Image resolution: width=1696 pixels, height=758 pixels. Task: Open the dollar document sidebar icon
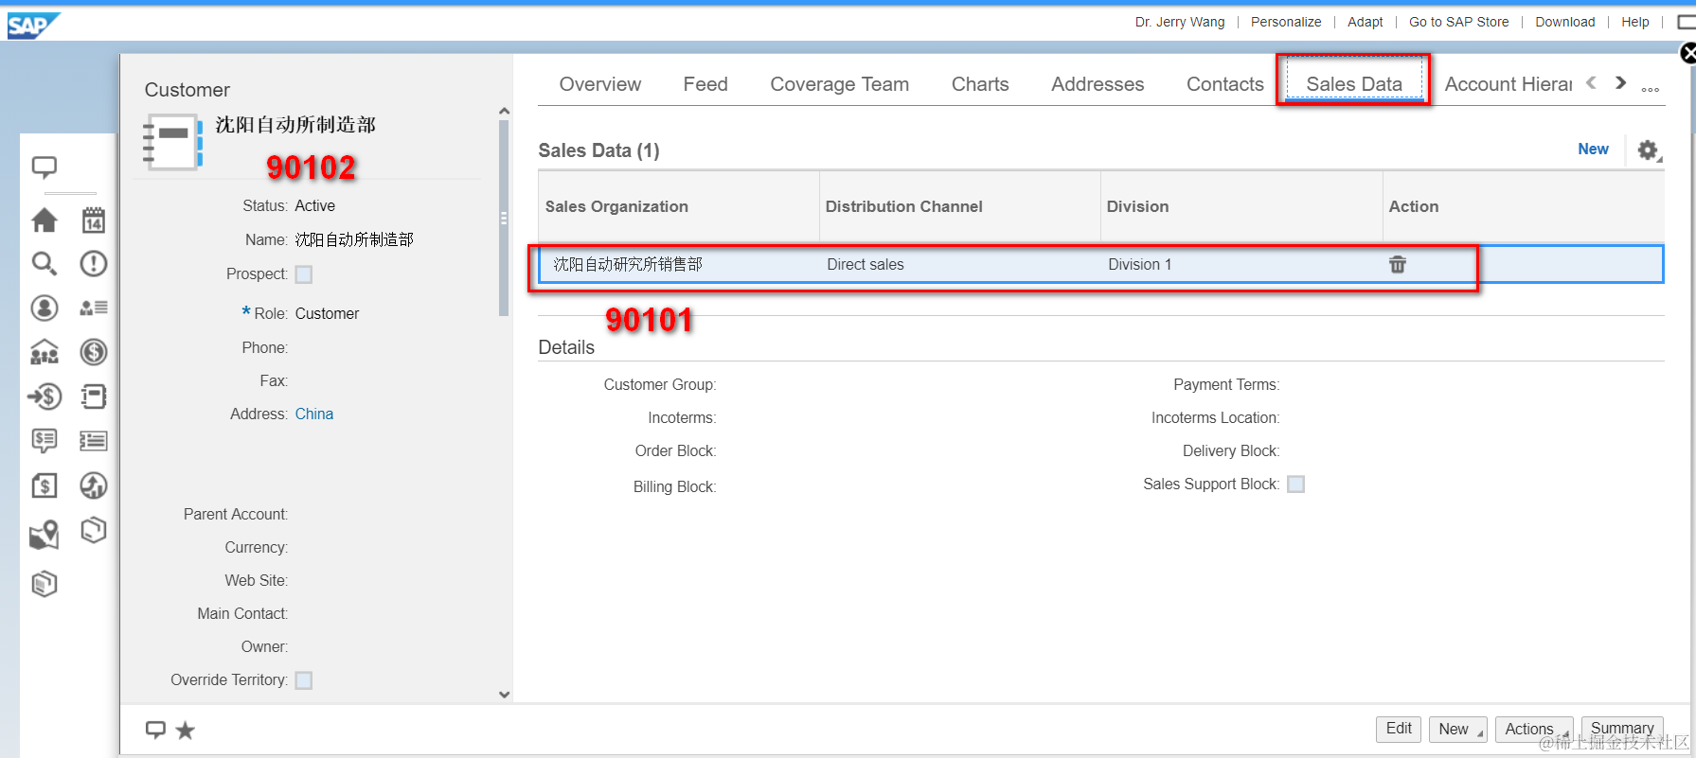point(45,485)
